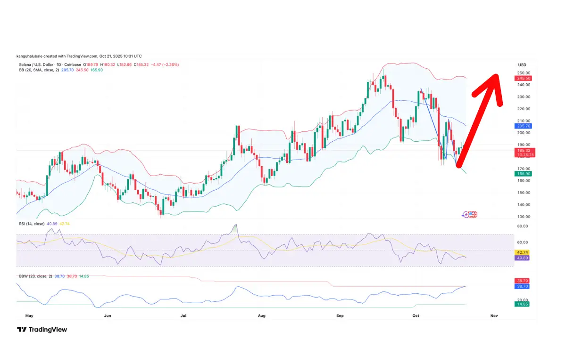
Task: Click the blue 205.70 basis price tag
Action: [523, 126]
